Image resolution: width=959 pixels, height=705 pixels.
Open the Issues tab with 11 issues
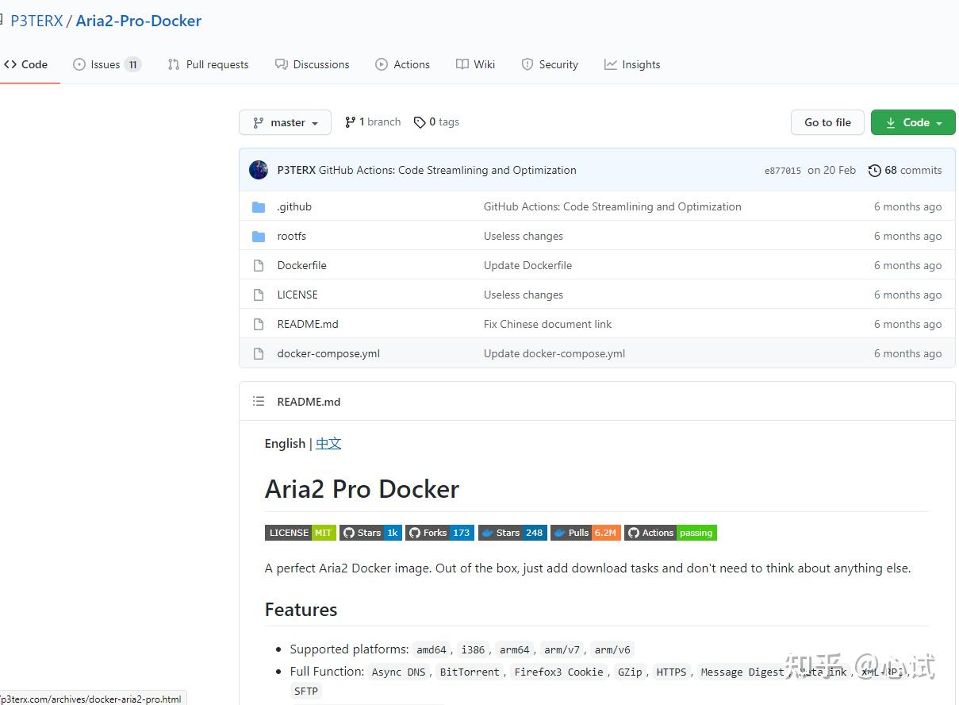105,64
